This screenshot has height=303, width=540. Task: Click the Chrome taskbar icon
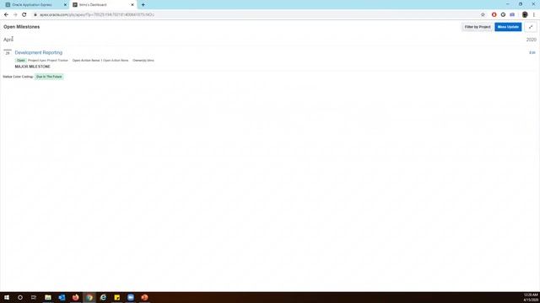(x=89, y=297)
